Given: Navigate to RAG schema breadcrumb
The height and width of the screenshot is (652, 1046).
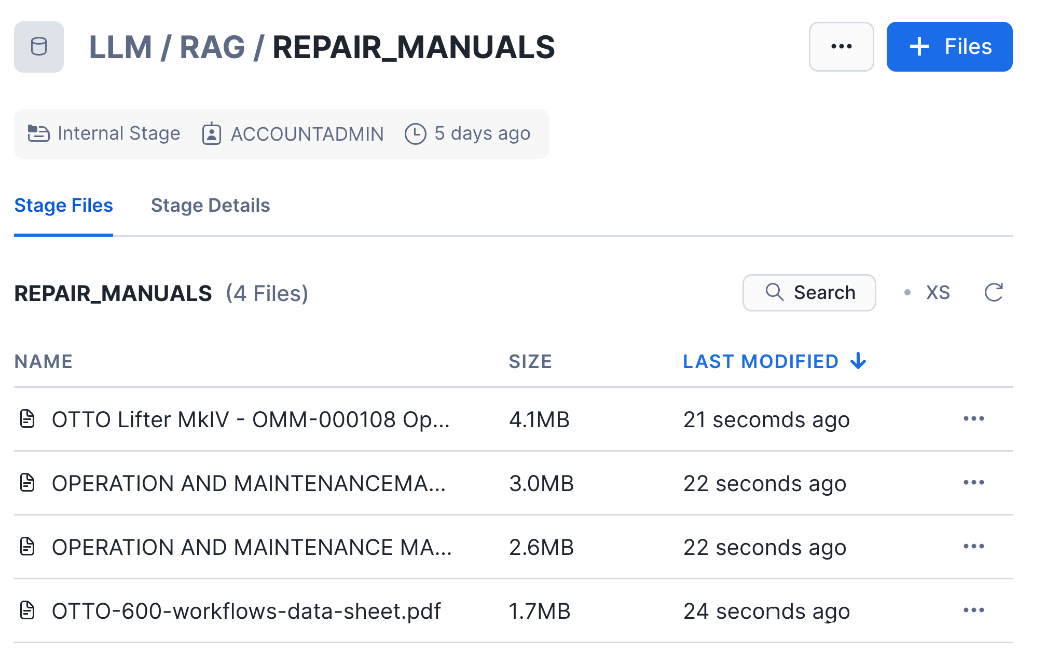Looking at the screenshot, I should click(x=212, y=47).
